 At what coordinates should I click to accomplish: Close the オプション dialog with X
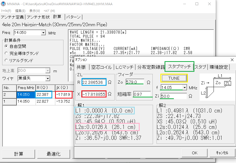coord(232,60)
